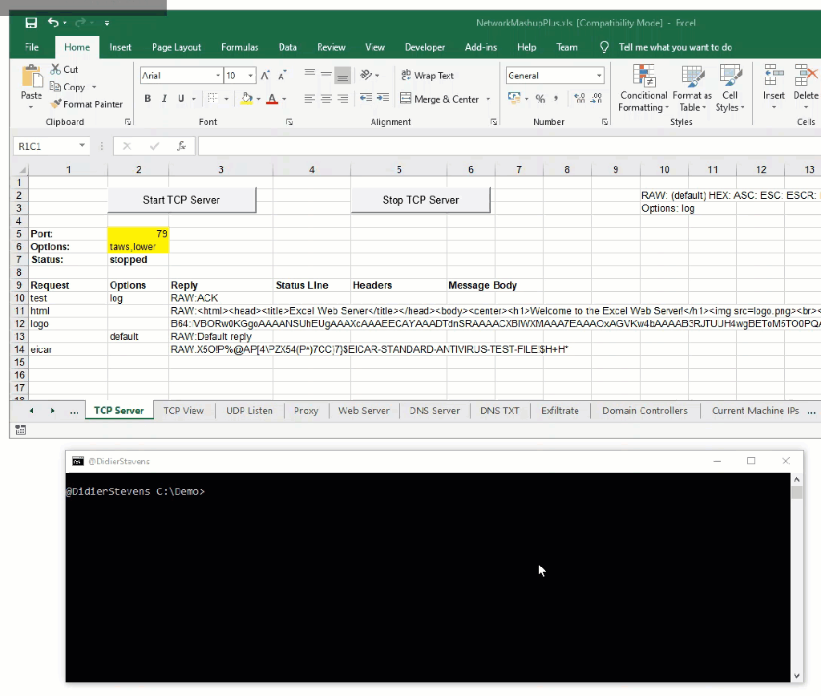The image size is (821, 696).
Task: Expand the General number format dropdown
Action: click(599, 75)
